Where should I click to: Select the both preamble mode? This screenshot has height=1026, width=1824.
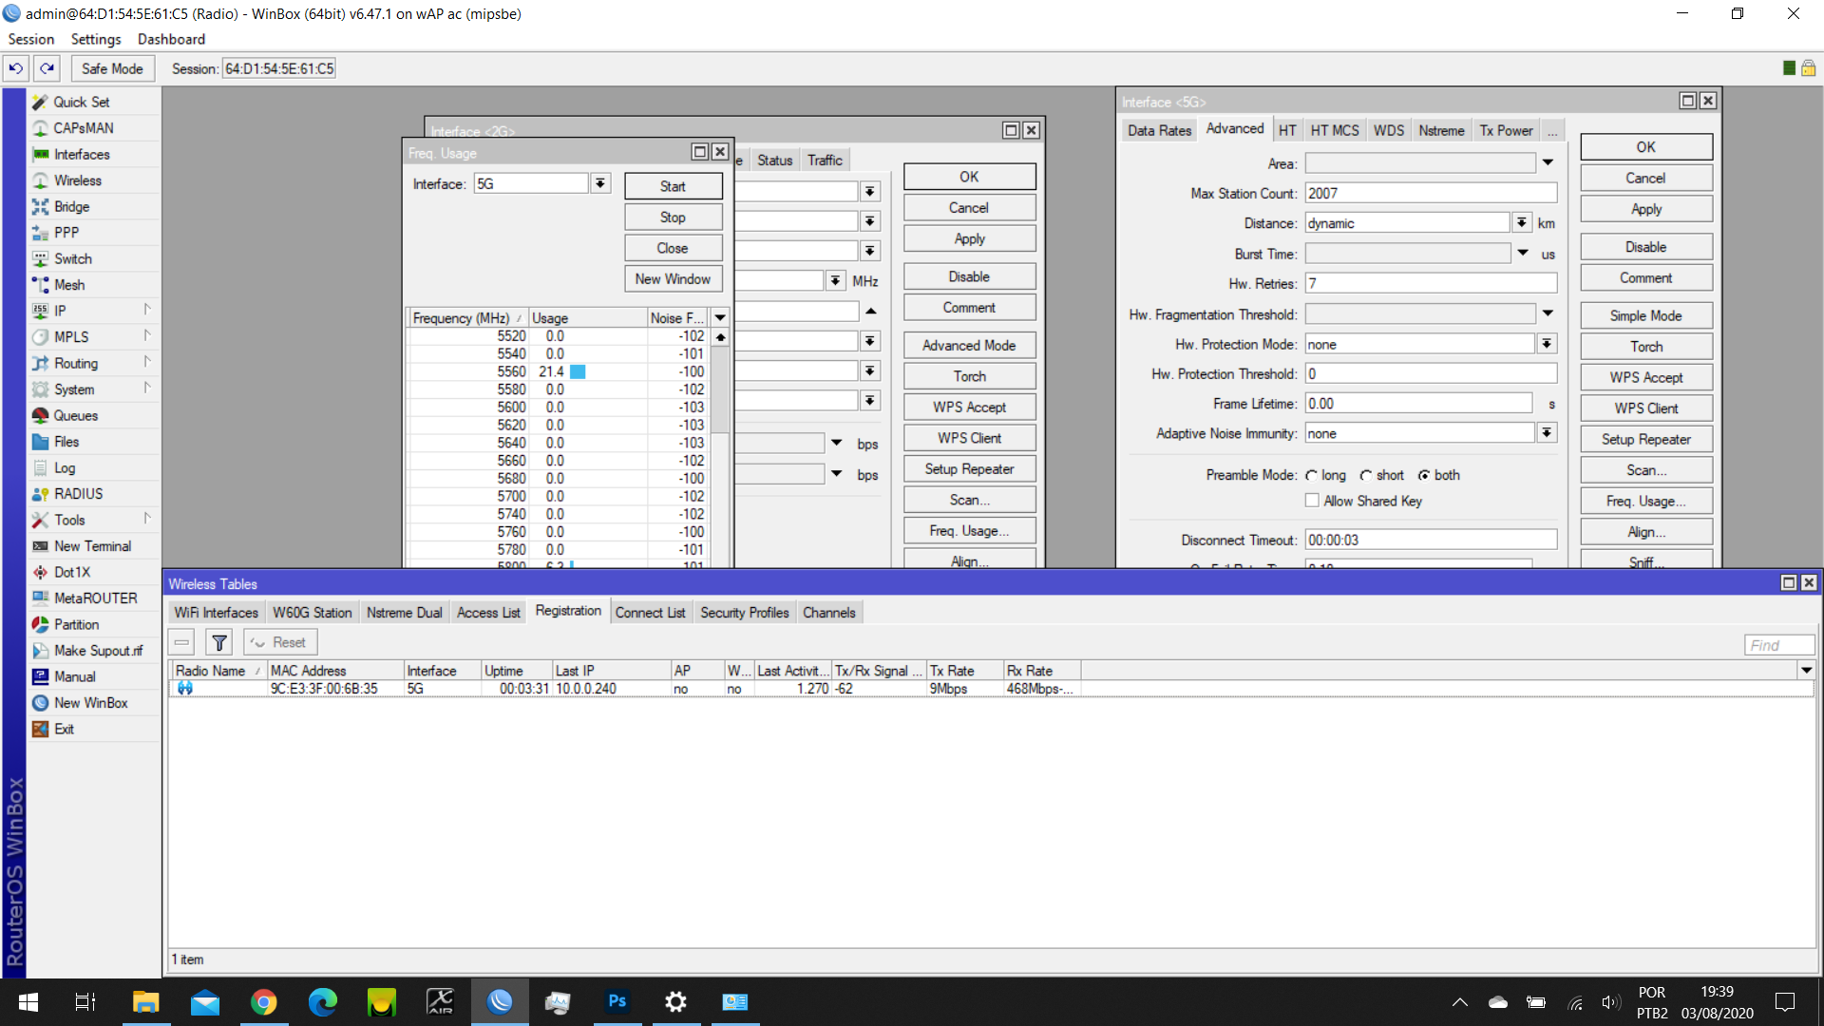(1424, 475)
